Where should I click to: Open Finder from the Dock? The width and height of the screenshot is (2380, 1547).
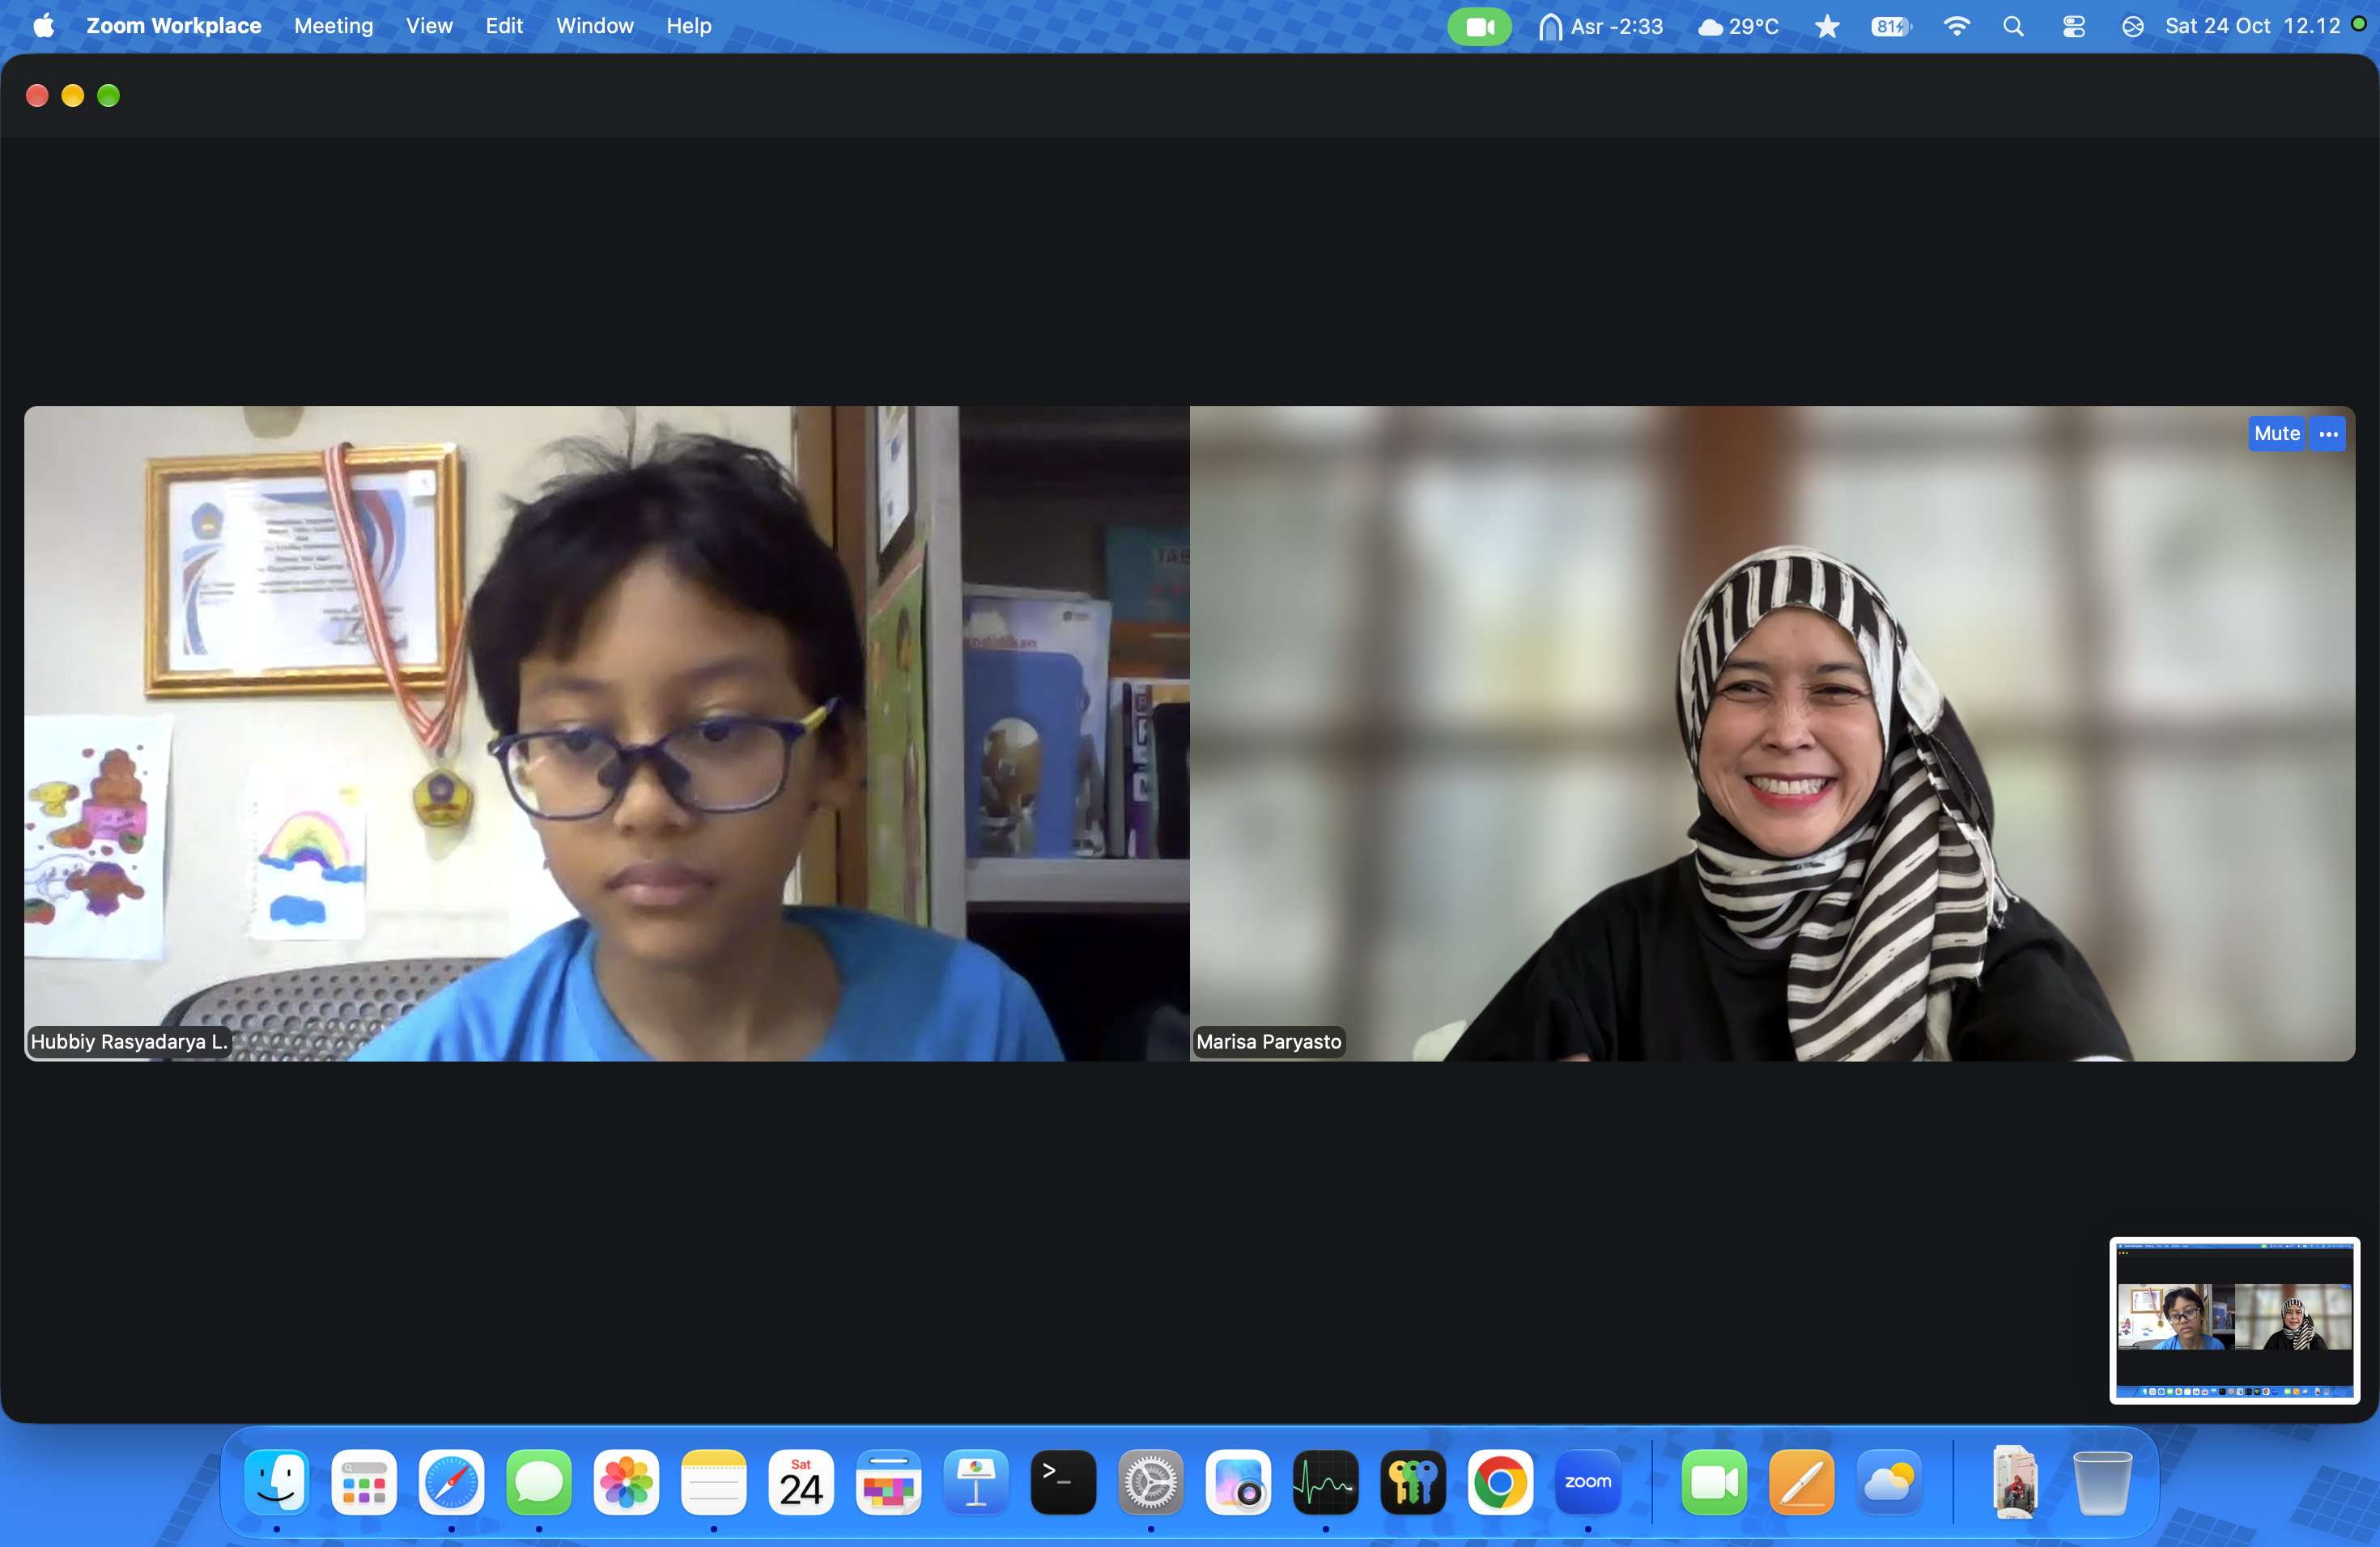276,1482
